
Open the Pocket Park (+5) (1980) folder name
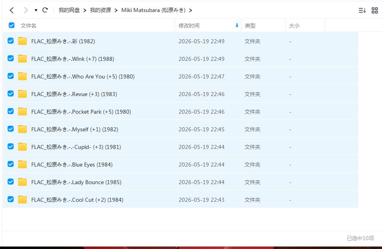(x=81, y=112)
